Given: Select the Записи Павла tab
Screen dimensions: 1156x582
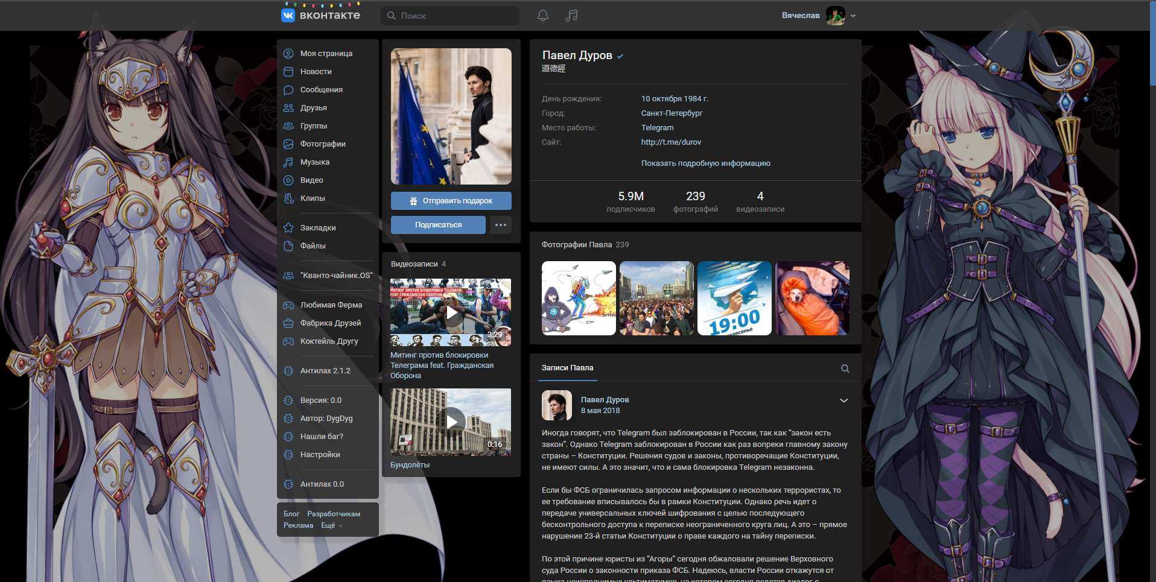Looking at the screenshot, I should click(567, 368).
